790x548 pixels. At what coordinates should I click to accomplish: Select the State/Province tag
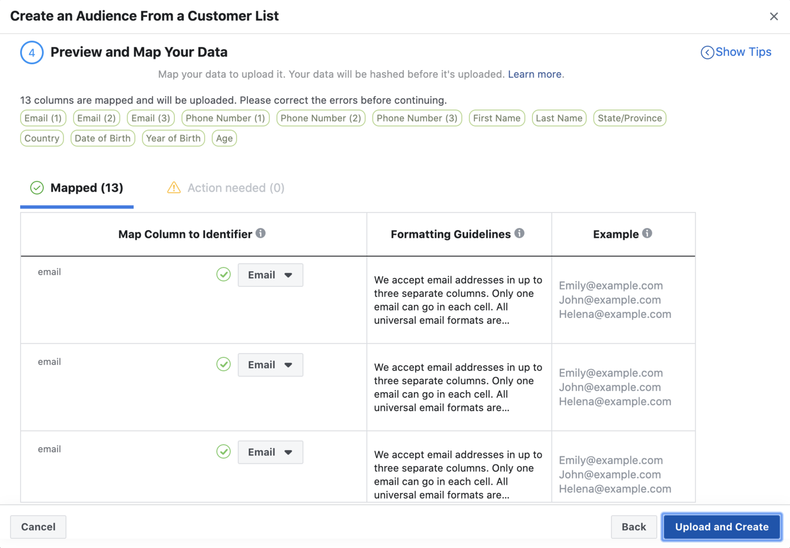629,118
